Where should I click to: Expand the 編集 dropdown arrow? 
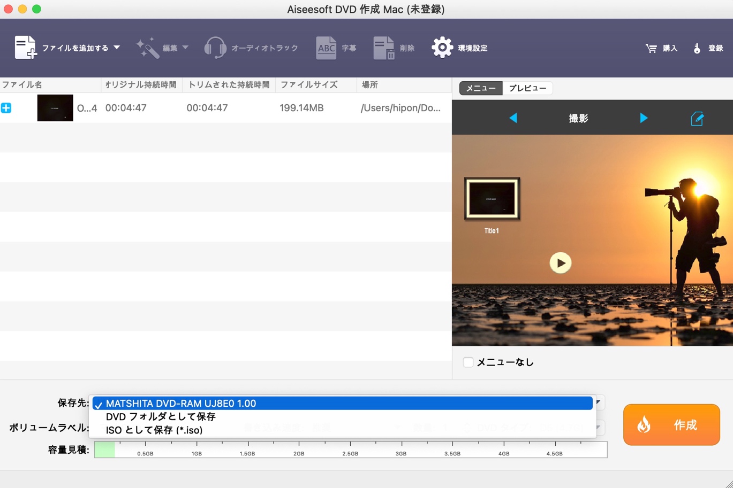(x=185, y=48)
